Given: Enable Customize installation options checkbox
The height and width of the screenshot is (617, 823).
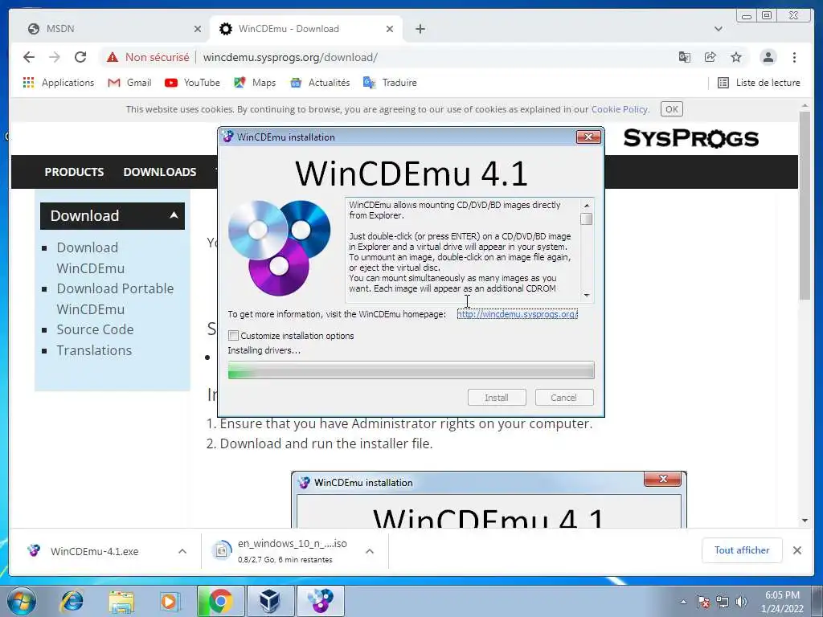Looking at the screenshot, I should (x=234, y=335).
